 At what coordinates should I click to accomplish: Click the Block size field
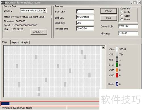coord(85,23)
